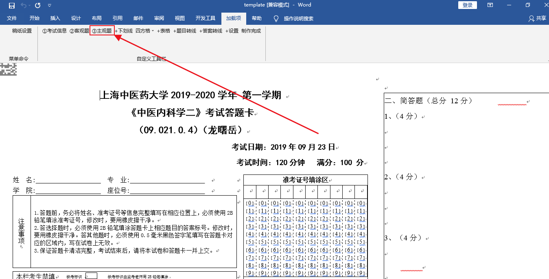Click the 共享 share button
This screenshot has height=279, width=549.
(537, 19)
